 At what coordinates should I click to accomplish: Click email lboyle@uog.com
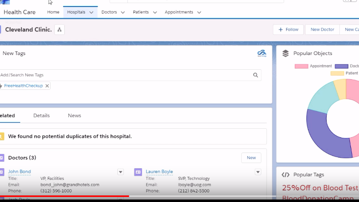click(x=194, y=185)
